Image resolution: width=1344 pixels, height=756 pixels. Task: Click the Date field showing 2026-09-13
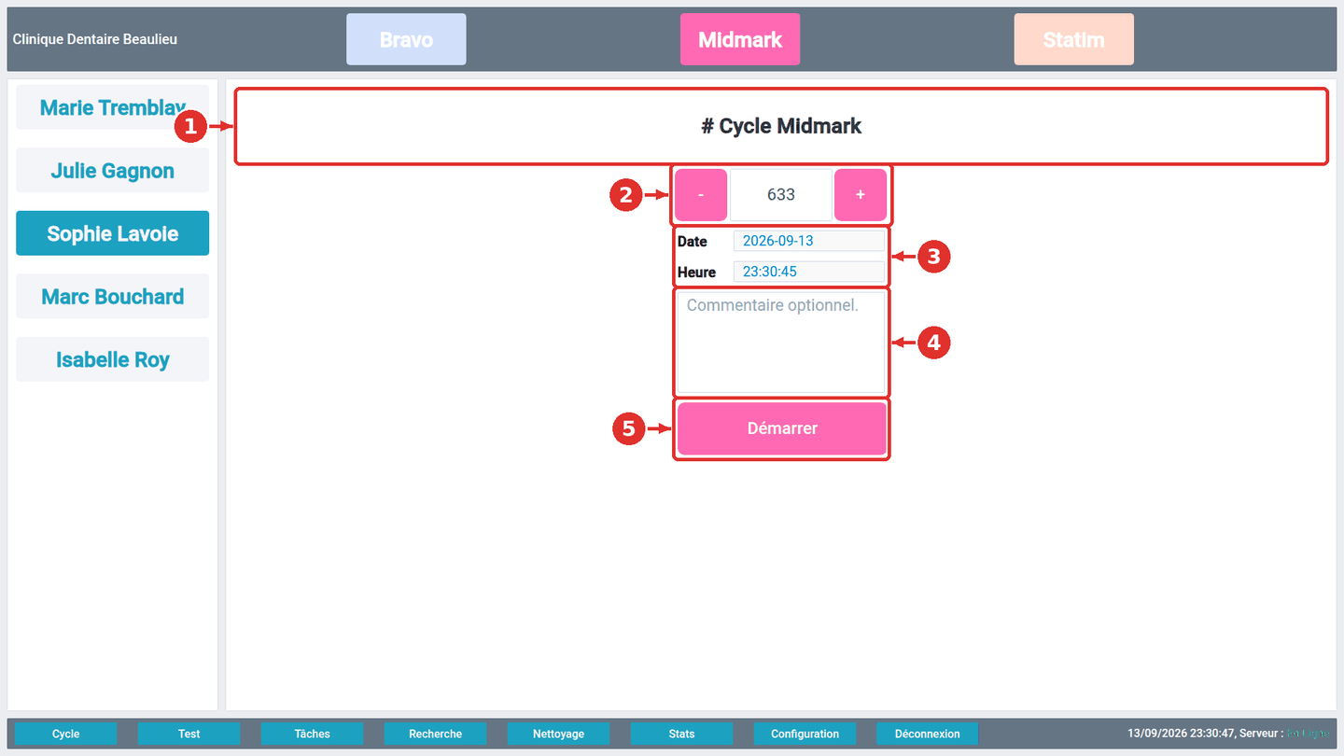click(x=809, y=241)
